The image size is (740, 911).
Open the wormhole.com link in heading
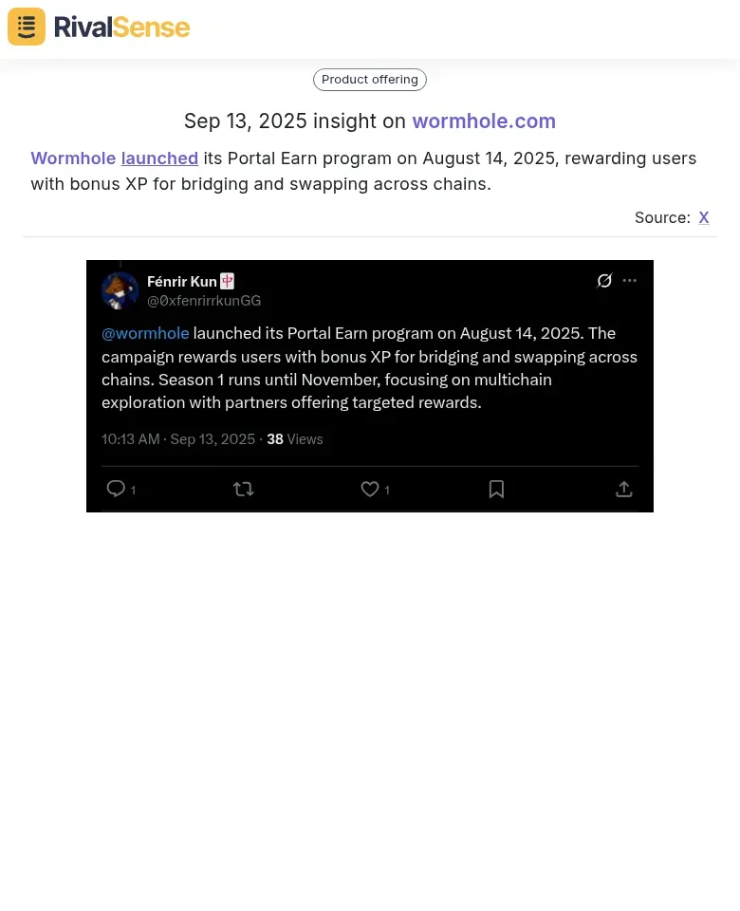coord(484,121)
